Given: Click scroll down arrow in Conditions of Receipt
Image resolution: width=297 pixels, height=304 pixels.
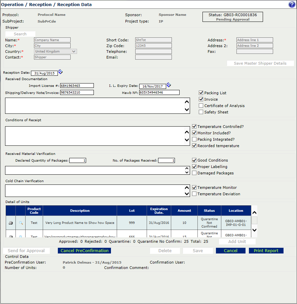Looking at the screenshot, I should [x=187, y=140].
